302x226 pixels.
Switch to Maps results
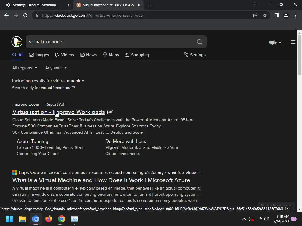(x=111, y=55)
